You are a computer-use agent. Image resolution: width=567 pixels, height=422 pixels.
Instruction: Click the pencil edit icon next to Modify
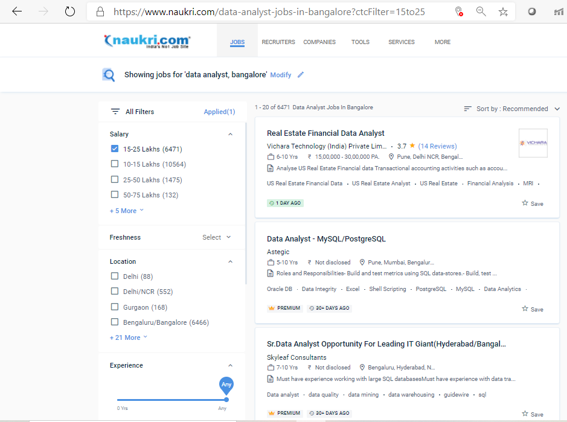pyautogui.click(x=301, y=75)
